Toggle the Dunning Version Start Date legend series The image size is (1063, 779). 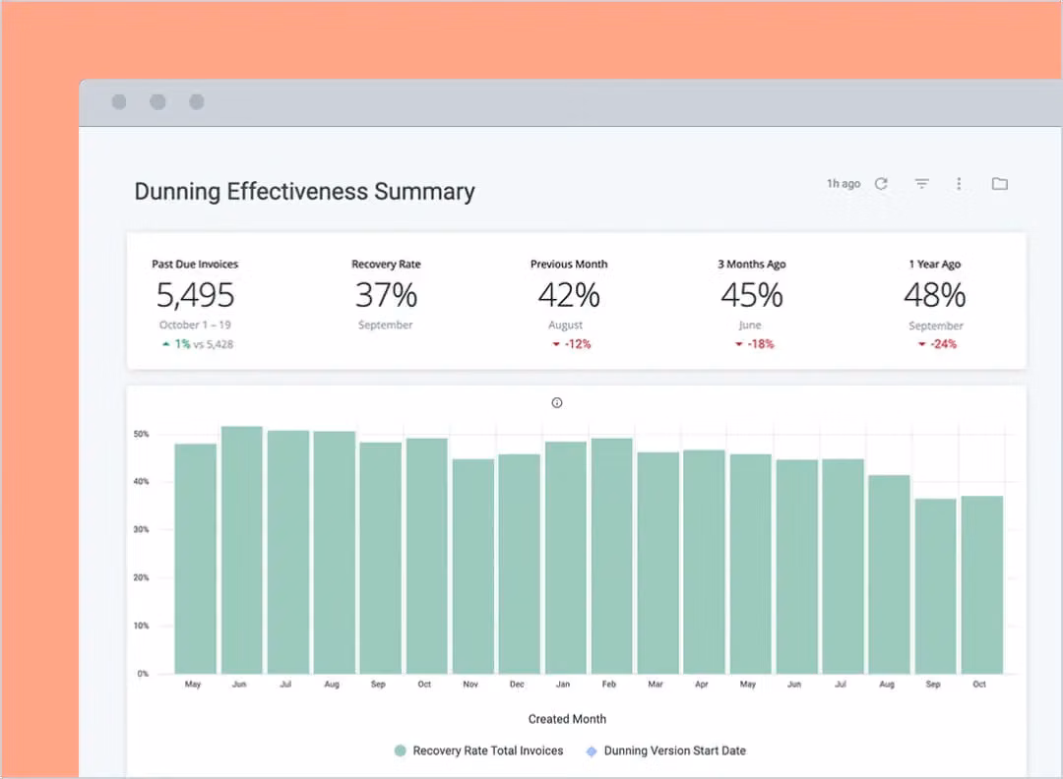coord(674,750)
